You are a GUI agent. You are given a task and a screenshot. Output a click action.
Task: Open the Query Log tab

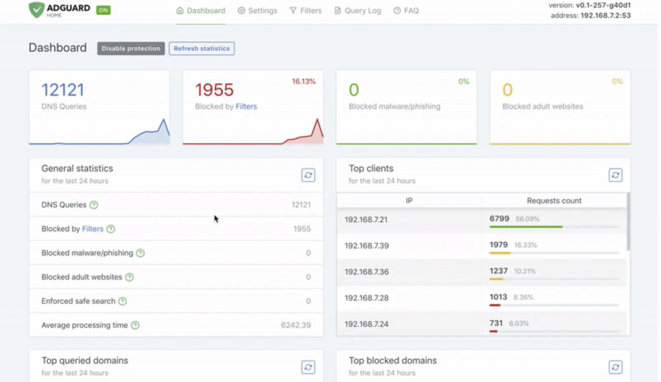point(357,11)
